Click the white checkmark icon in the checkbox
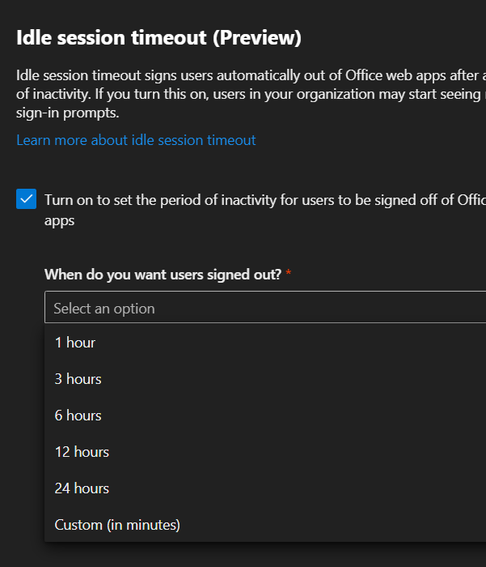The image size is (486, 567). (x=27, y=199)
